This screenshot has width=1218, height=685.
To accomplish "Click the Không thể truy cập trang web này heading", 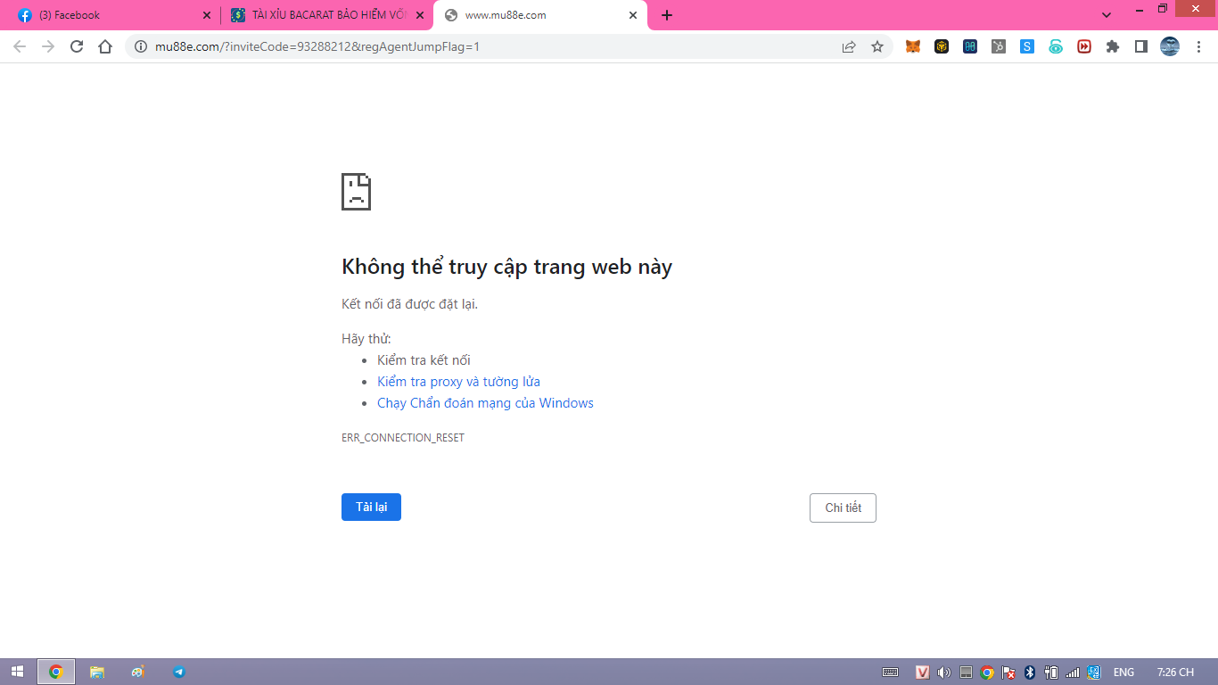I will pos(506,267).
